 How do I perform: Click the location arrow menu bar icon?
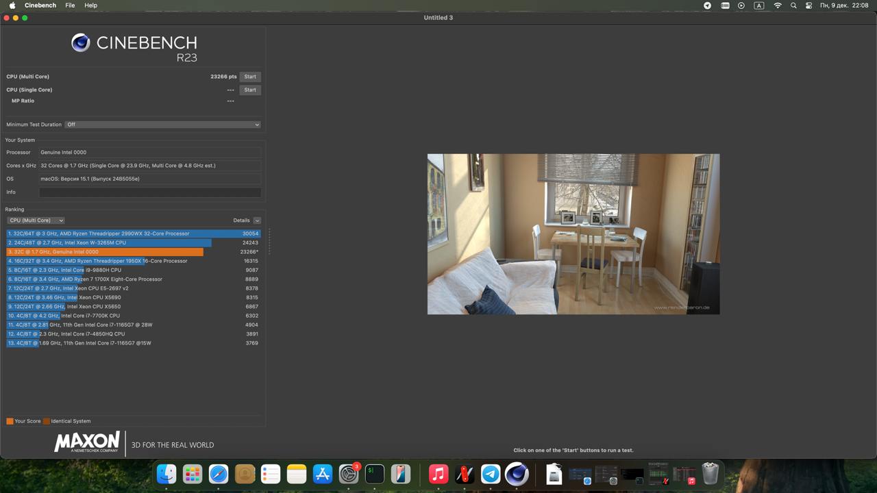click(708, 5)
